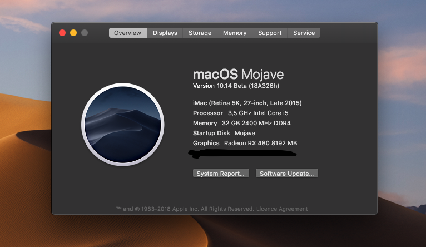426x247 pixels.
Task: Click the Startup Disk Mojave line
Action: pos(224,133)
